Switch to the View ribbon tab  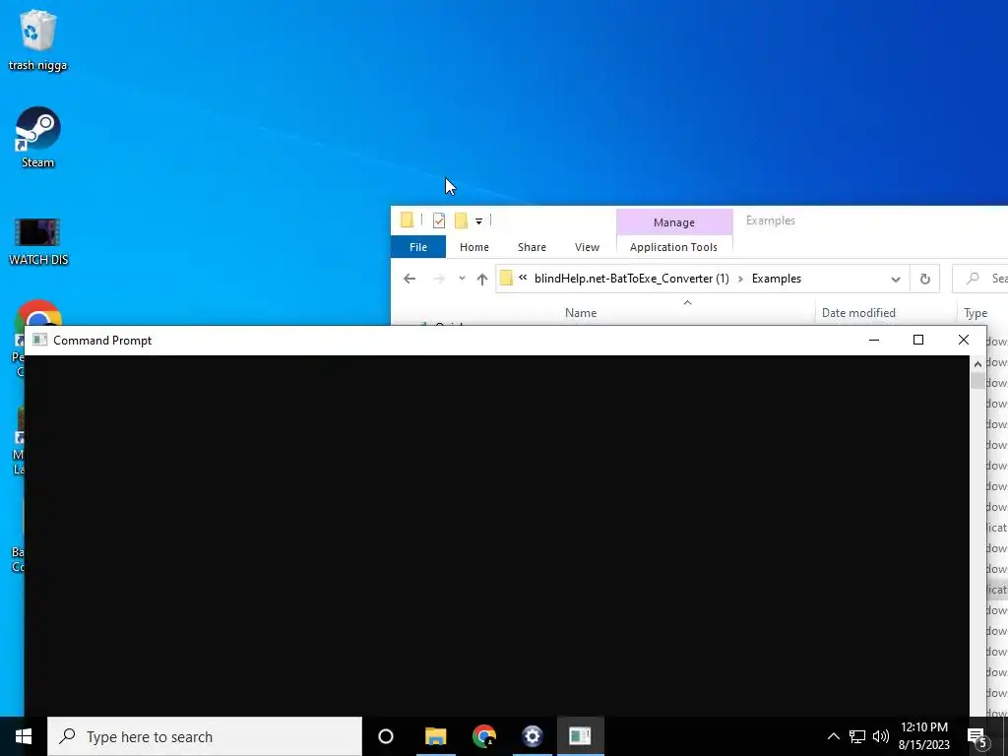pyautogui.click(x=587, y=247)
